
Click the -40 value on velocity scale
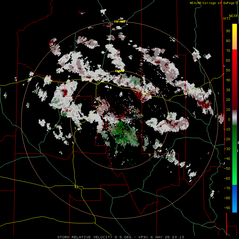(x=227, y=159)
